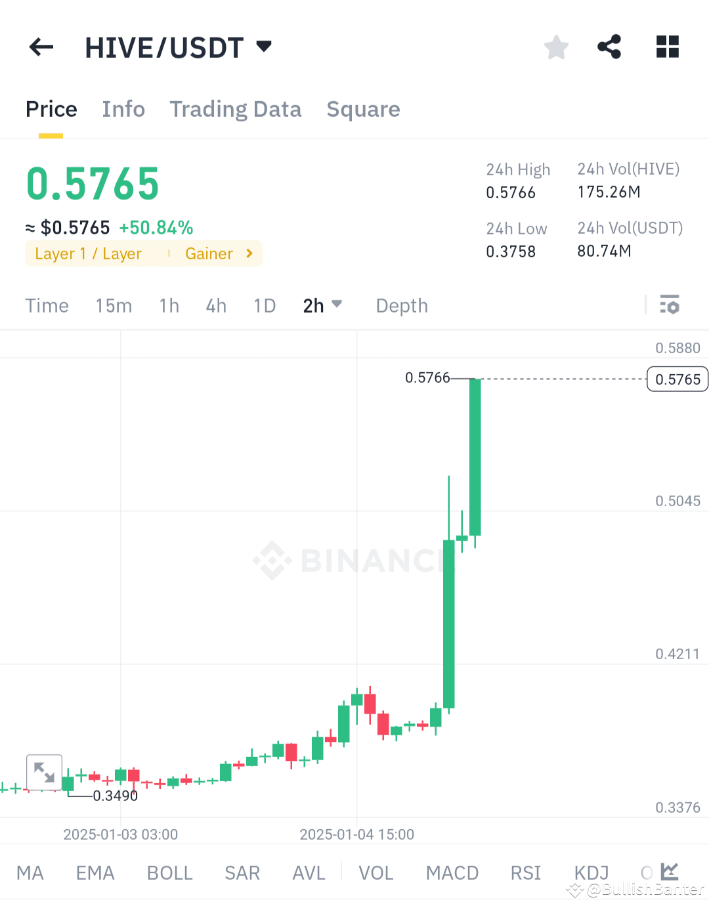This screenshot has width=709, height=904.
Task: Tap the 0.5765 price label on the chart
Action: pyautogui.click(x=677, y=379)
